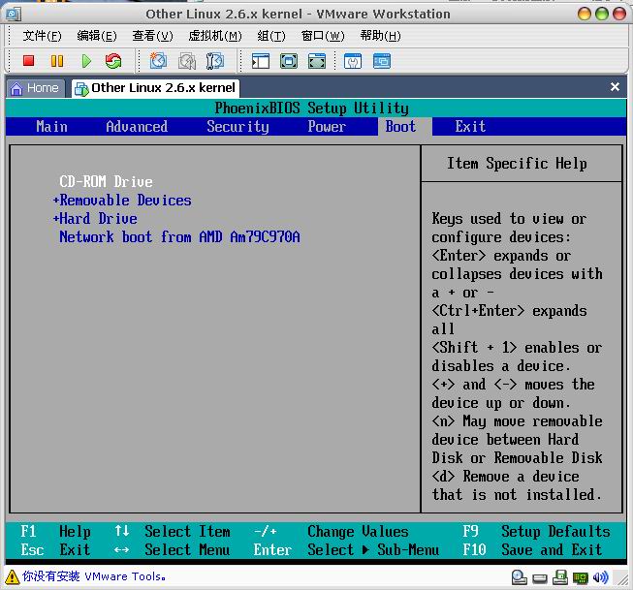Close the current VM tab with X
The height and width of the screenshot is (590, 633).
(615, 87)
